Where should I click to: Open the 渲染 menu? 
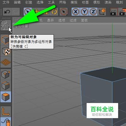[108, 2]
